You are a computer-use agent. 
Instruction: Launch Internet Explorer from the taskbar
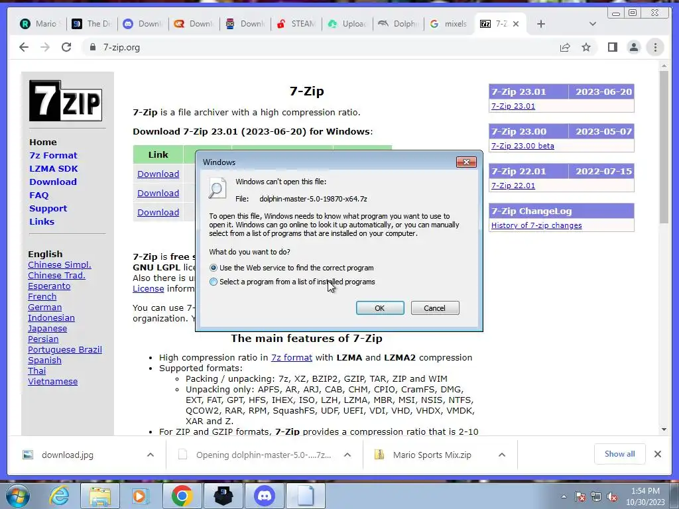point(58,496)
